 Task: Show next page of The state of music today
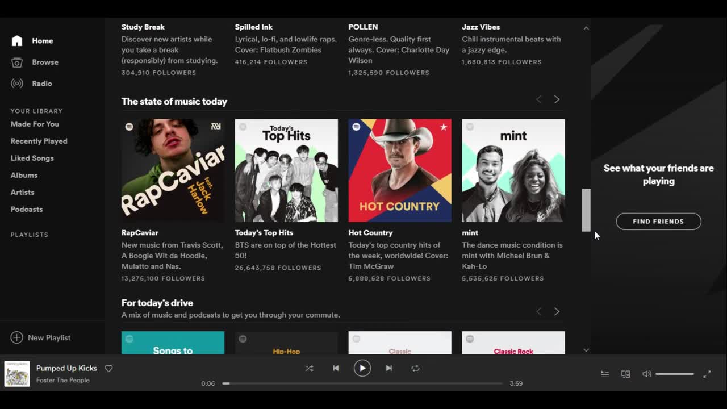click(557, 99)
